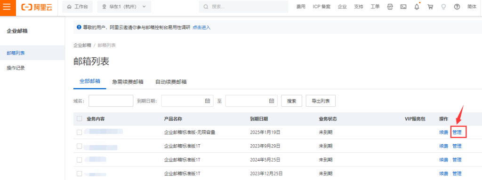Click the 到期日期 column header
Image resolution: width=482 pixels, height=180 pixels.
point(259,119)
